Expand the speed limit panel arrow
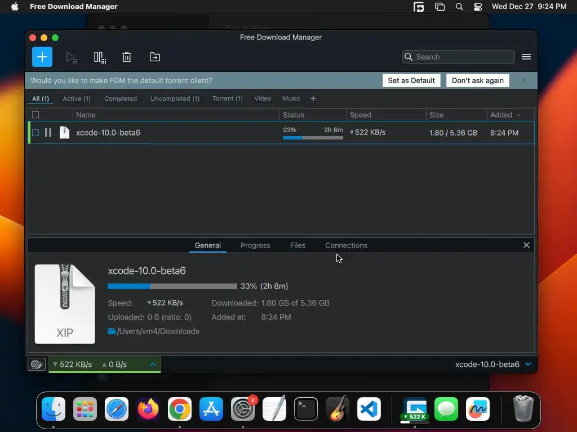This screenshot has width=577, height=432. (x=153, y=364)
